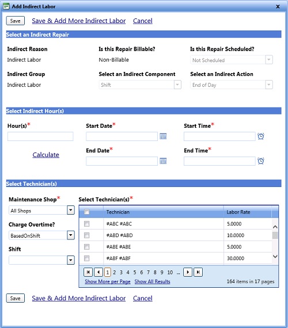Close the Add Indirect Labor dialog
Viewport: 288px width, 328px height.
pos(278,7)
